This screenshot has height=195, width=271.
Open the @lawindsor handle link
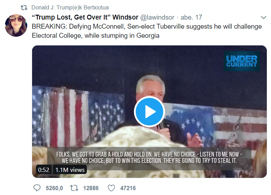157,17
